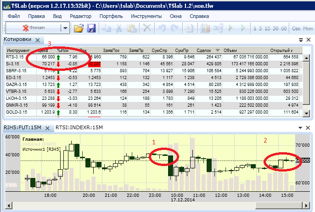This screenshot has width=315, height=212.
Task: Select the VTBR-3.15 instrument row
Action: click(x=154, y=92)
